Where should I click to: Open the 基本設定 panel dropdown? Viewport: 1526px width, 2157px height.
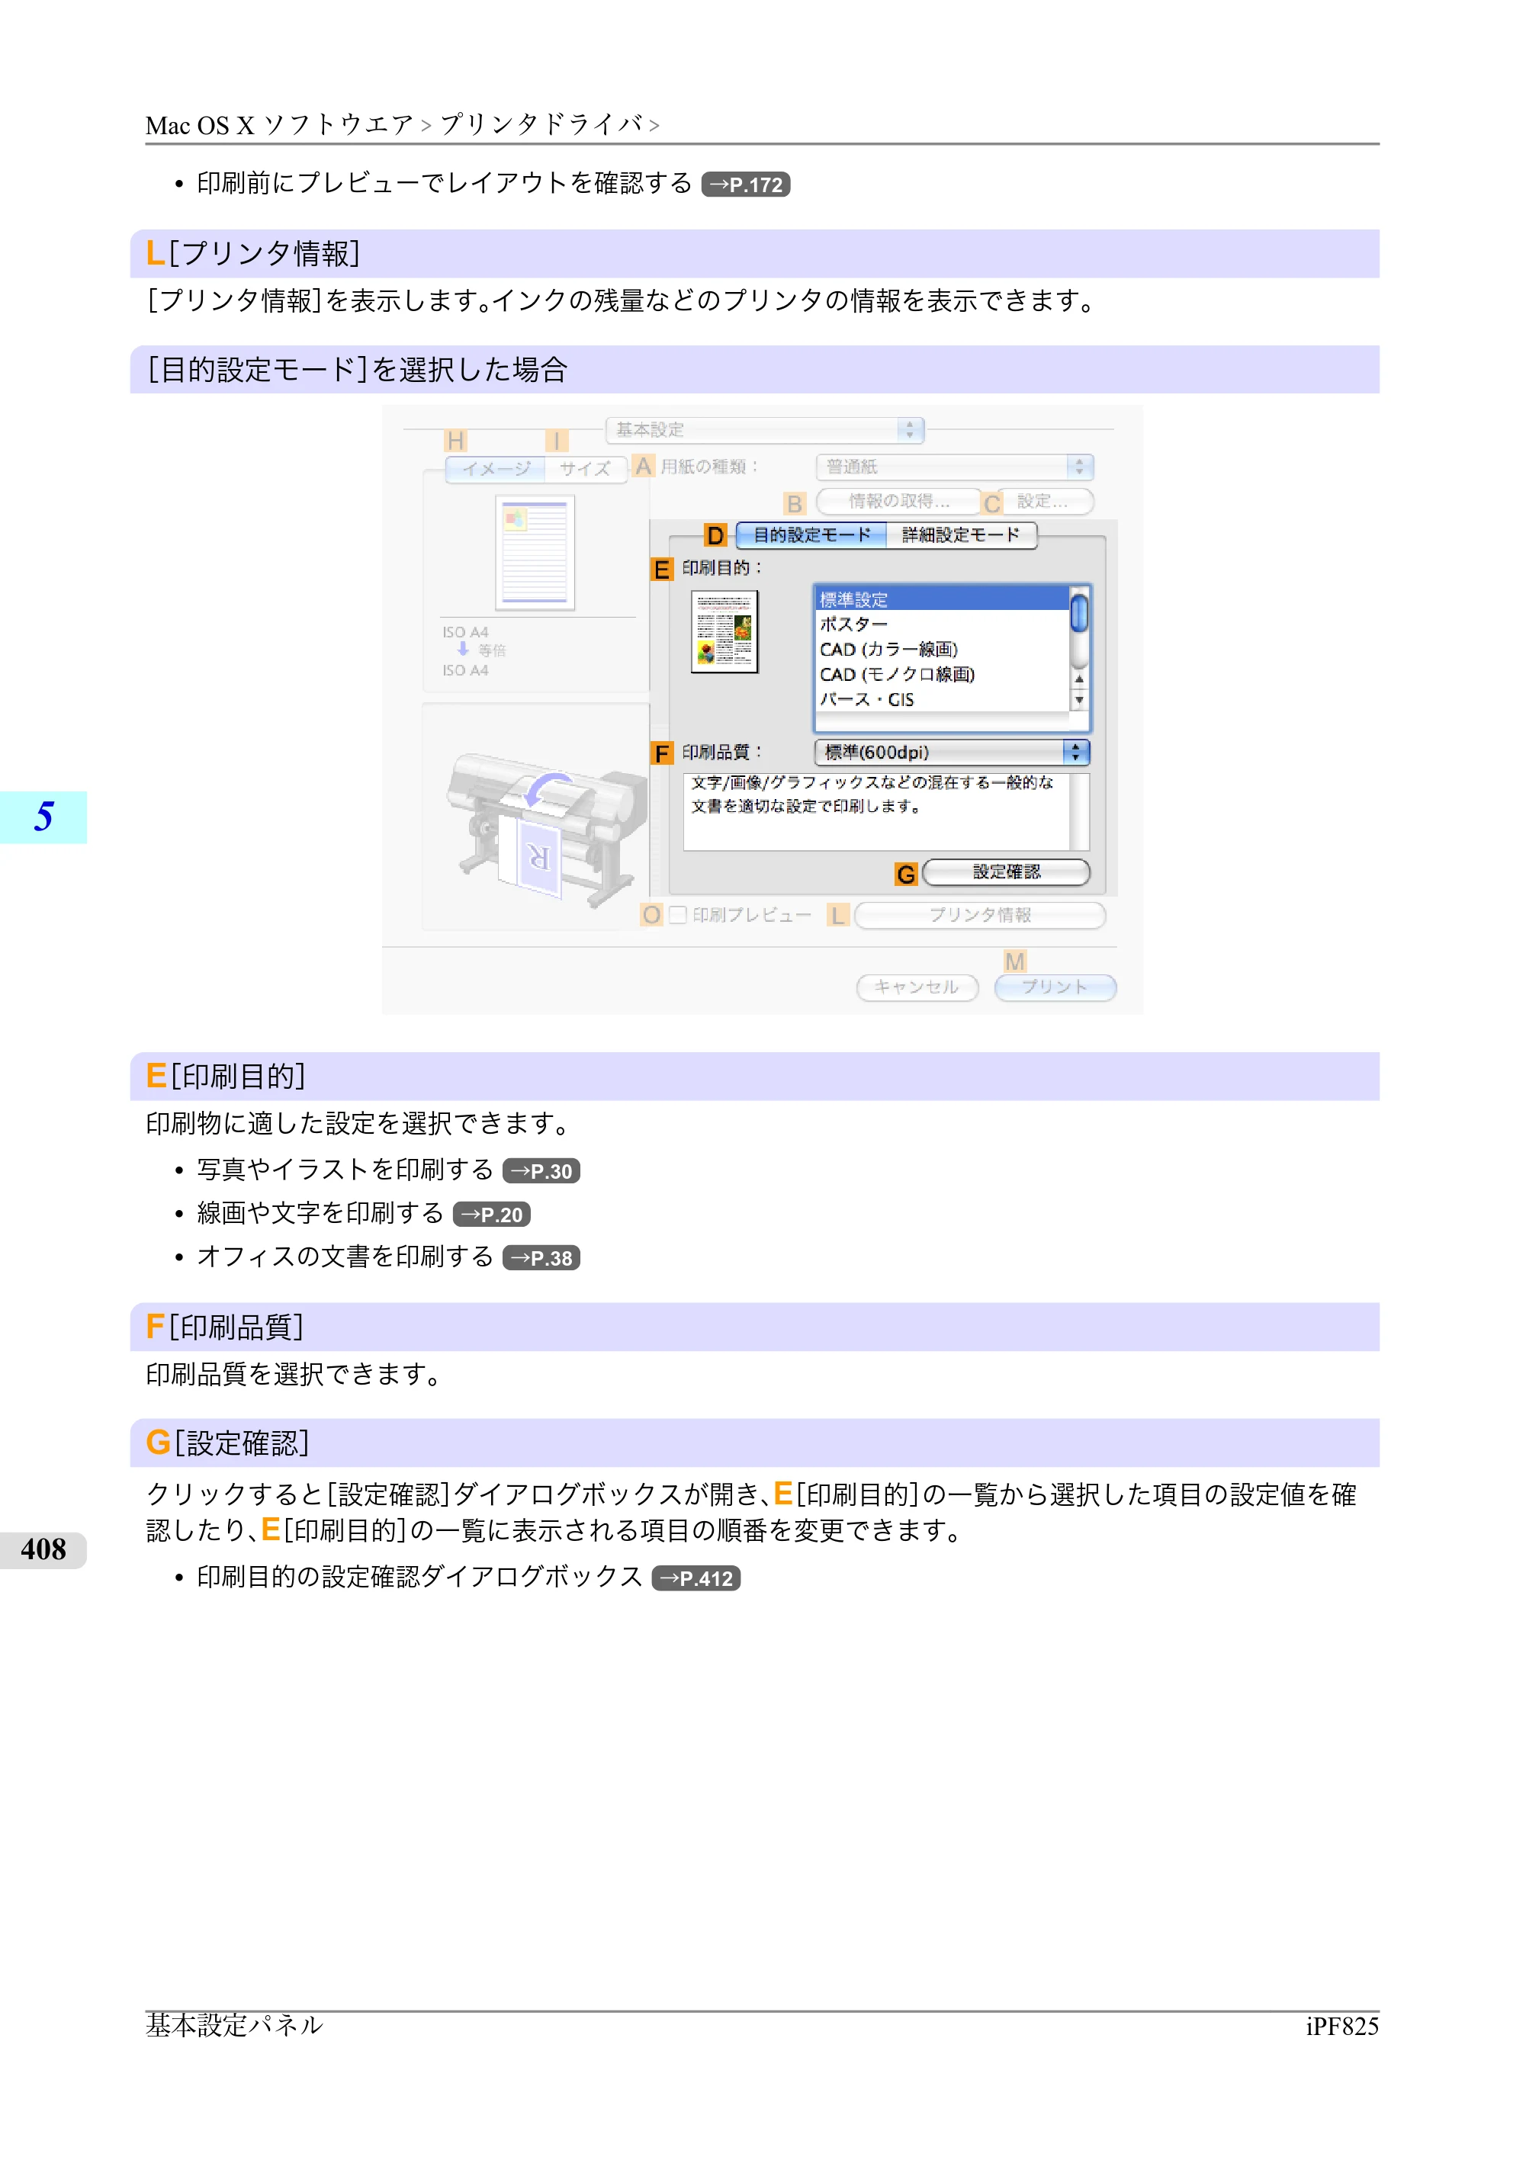[765, 430]
